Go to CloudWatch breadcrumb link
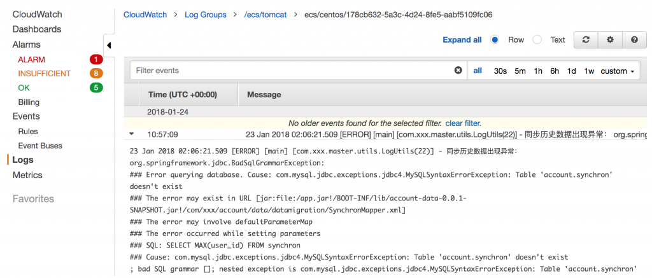 pyautogui.click(x=145, y=15)
